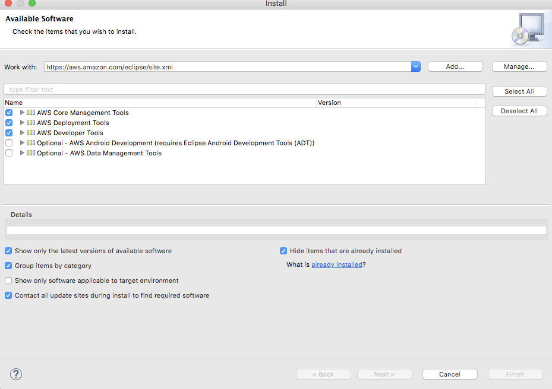Click the AWS Core Management Tools category icon
The image size is (552, 389).
click(x=31, y=113)
